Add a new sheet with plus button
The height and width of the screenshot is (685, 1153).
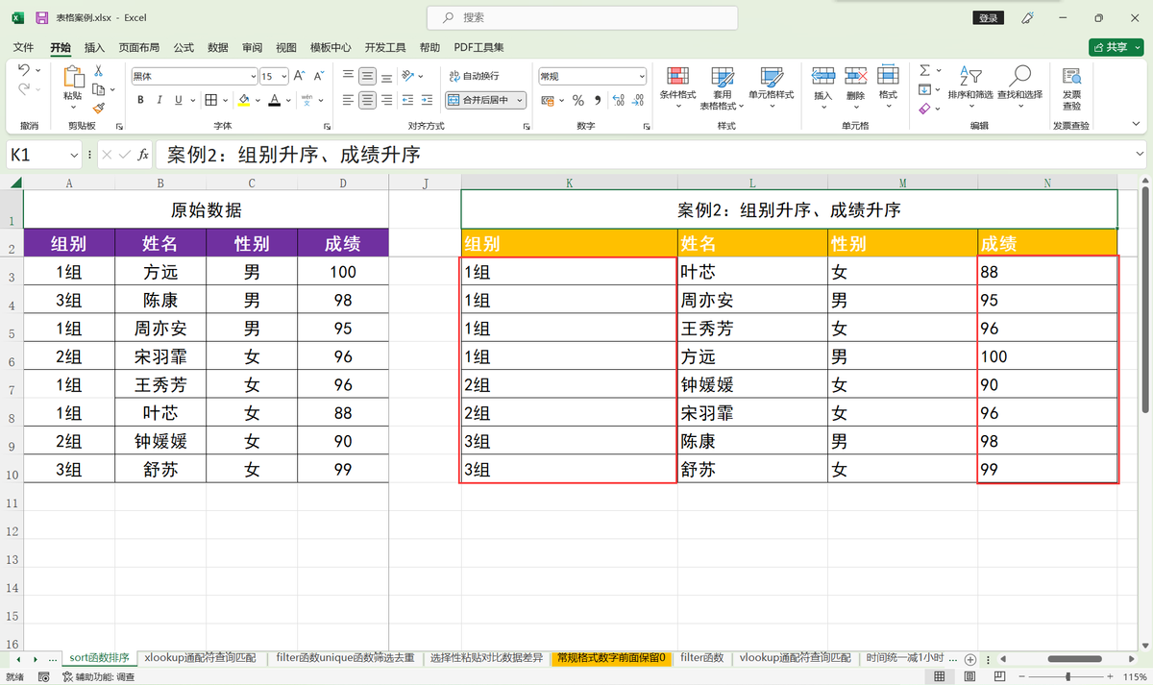coord(970,659)
